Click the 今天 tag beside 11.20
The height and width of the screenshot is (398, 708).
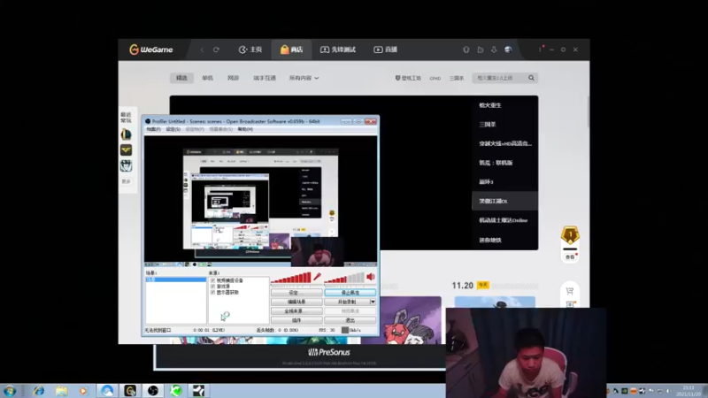(x=483, y=285)
